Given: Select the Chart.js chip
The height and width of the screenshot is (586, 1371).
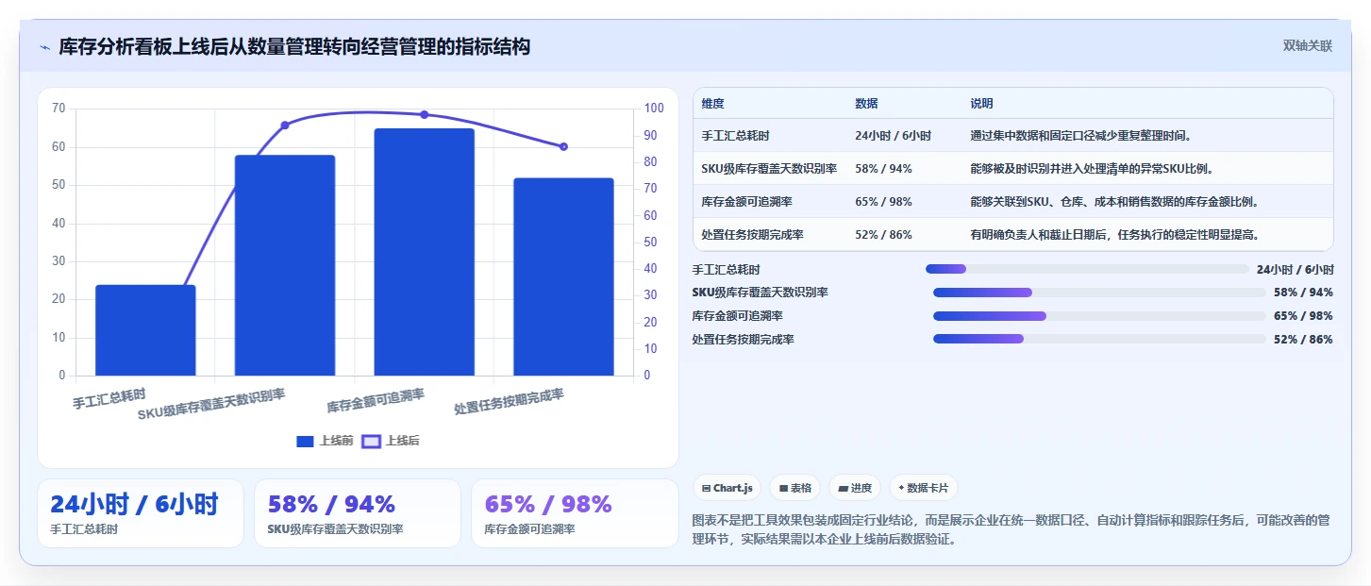Looking at the screenshot, I should [727, 488].
